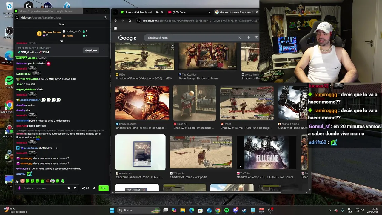Open Spotify from the taskbar
Viewport: 382px width, 215px height.
tap(227, 210)
